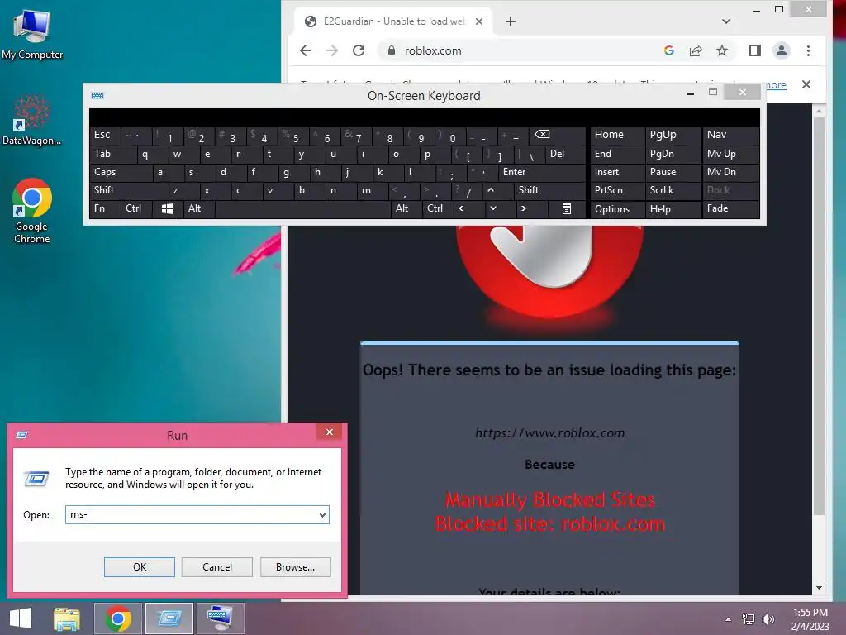Click the spacebar on On-Screen Keyboard
This screenshot has width=846, height=635.
pos(302,208)
